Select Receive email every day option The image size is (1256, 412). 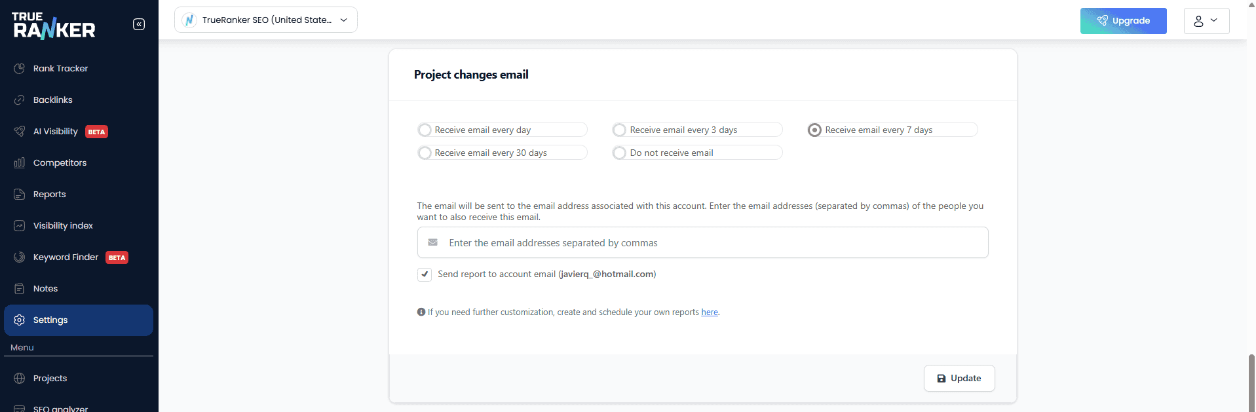click(425, 130)
